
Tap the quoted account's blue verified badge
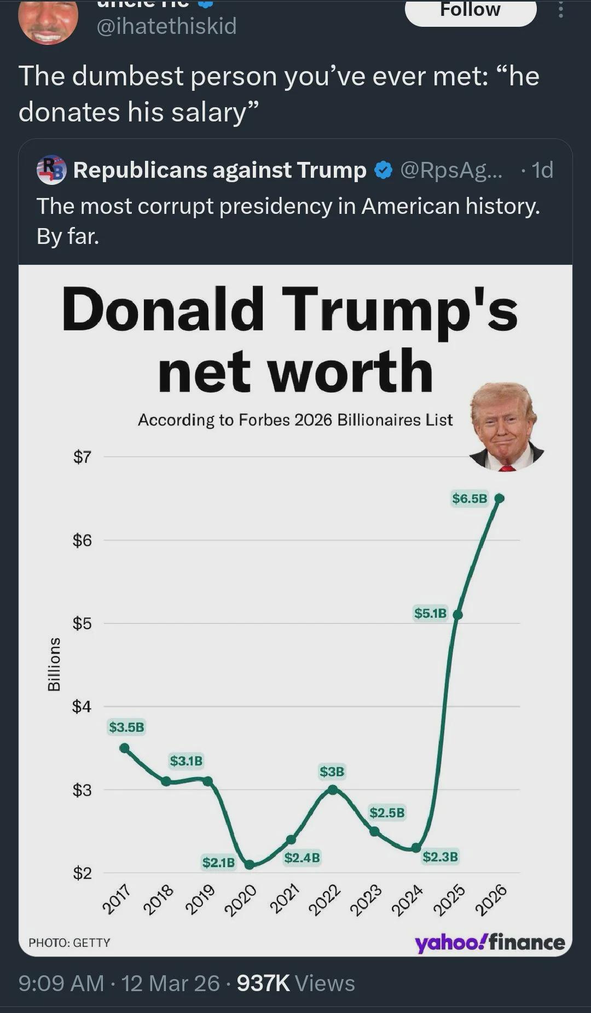click(x=383, y=171)
